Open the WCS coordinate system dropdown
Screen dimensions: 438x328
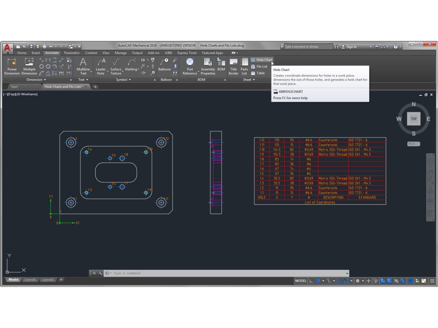[414, 144]
